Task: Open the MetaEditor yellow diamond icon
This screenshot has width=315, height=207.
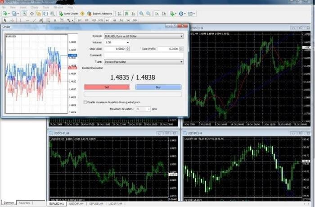Action: [82, 14]
